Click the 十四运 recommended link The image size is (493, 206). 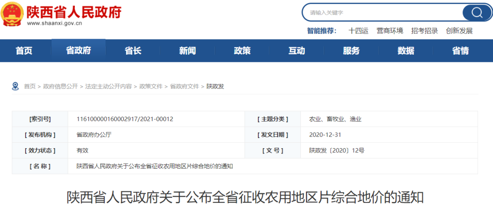tap(358, 31)
